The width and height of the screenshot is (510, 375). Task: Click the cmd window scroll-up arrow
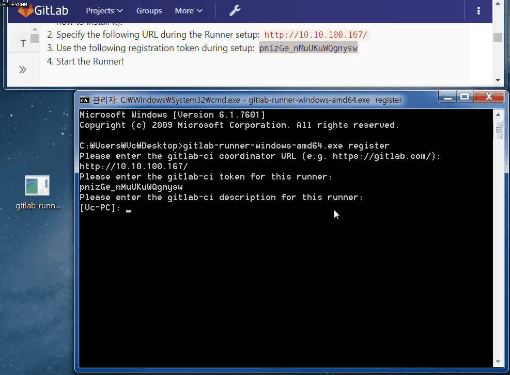tap(498, 115)
